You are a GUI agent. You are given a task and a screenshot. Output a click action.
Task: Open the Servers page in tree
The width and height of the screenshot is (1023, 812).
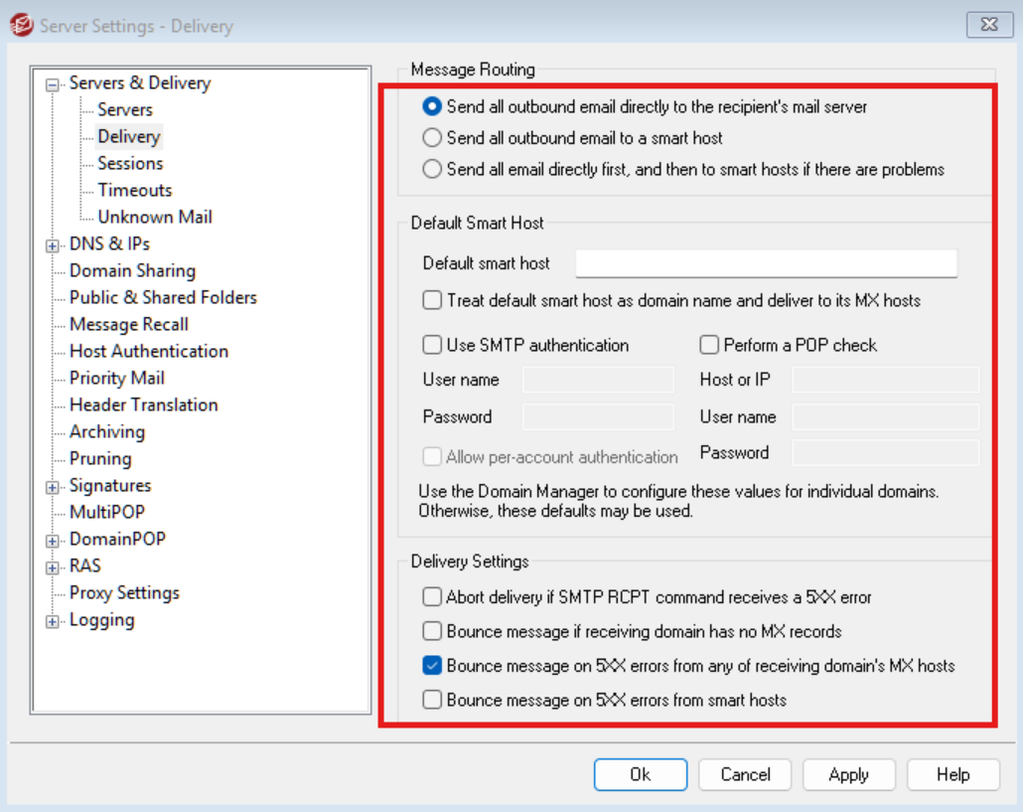coord(125,109)
